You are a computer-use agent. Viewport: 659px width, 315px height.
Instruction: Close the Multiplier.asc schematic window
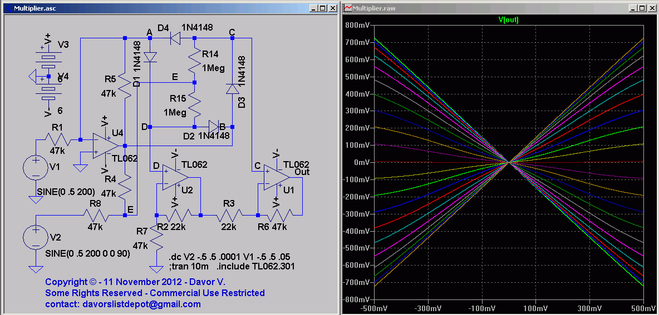point(332,8)
